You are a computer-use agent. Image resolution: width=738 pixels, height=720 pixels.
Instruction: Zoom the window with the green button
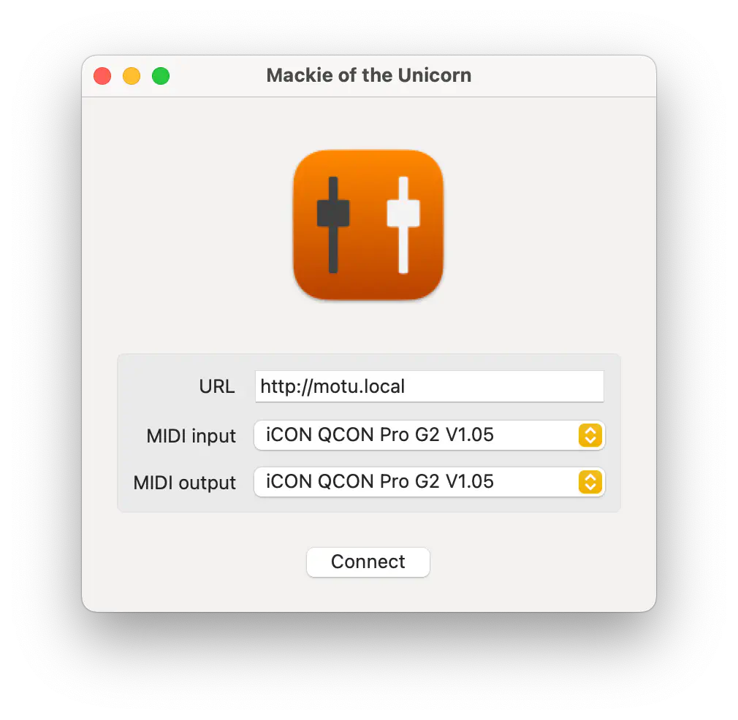[x=161, y=76]
